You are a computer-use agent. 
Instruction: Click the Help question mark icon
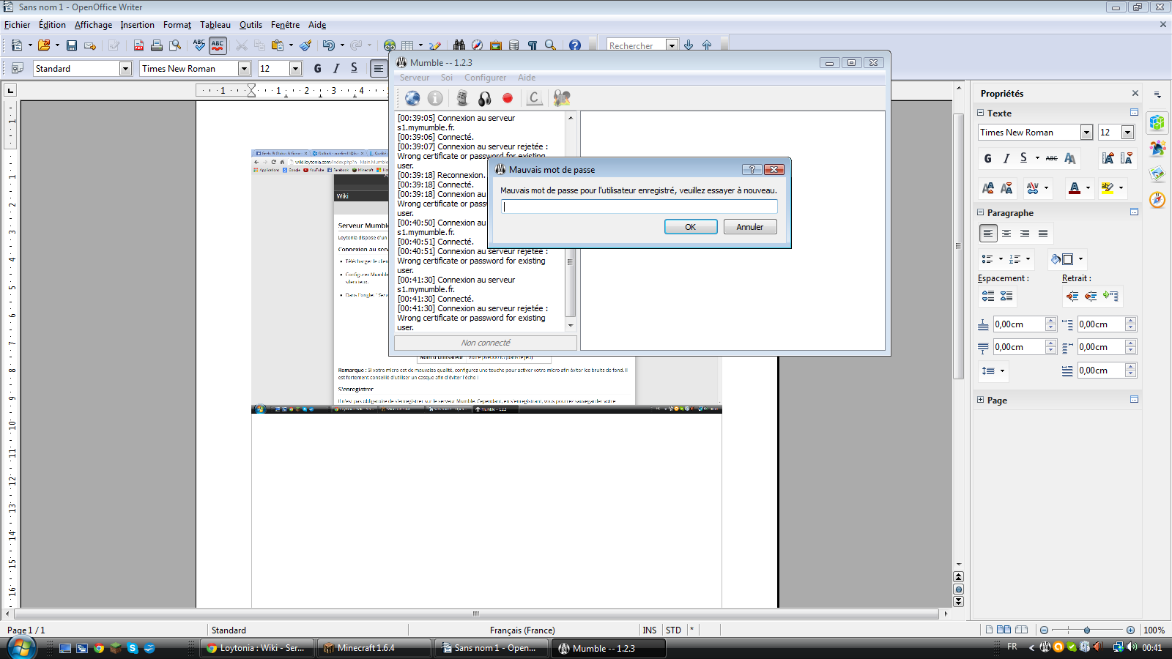(x=575, y=45)
